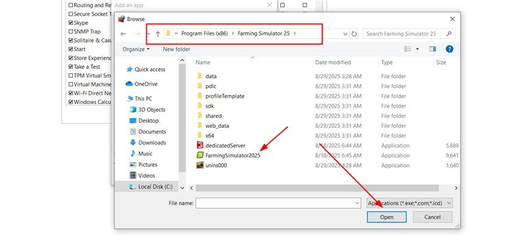The image size is (525, 246).
Task: Open OneDrive in navigation pane
Action: pyautogui.click(x=142, y=84)
